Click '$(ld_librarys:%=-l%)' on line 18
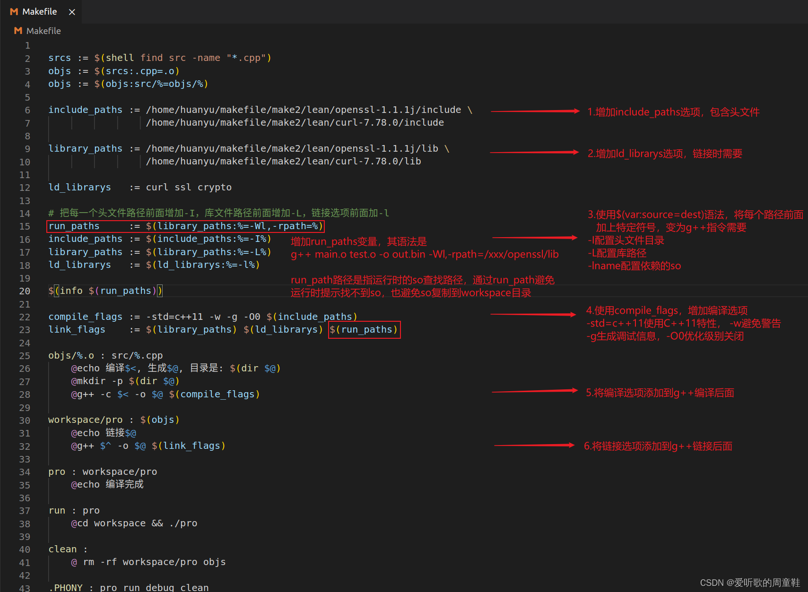The height and width of the screenshot is (592, 808). pyautogui.click(x=203, y=265)
